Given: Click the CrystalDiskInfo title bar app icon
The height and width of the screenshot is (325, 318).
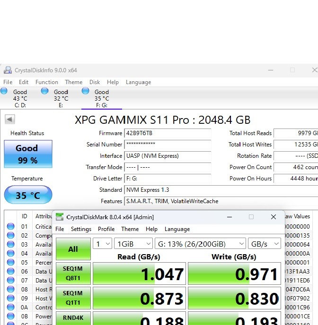Looking at the screenshot, I should (8, 70).
